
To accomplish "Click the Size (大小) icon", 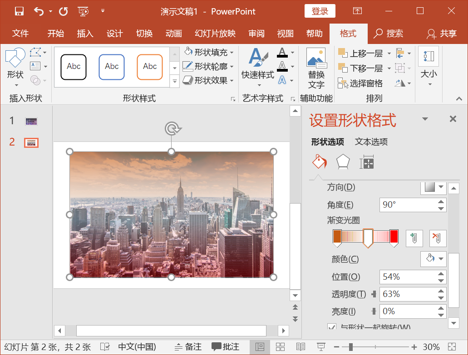I will (x=428, y=56).
